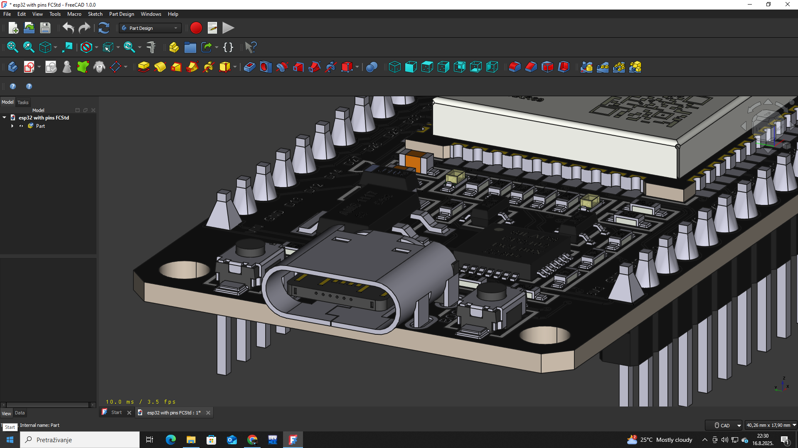
Task: Click the Mirrored feature icon
Action: [586, 67]
